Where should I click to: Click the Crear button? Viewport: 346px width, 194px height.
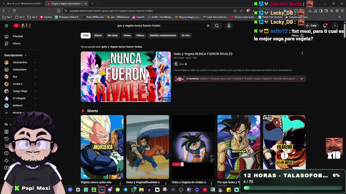pyautogui.click(x=311, y=26)
